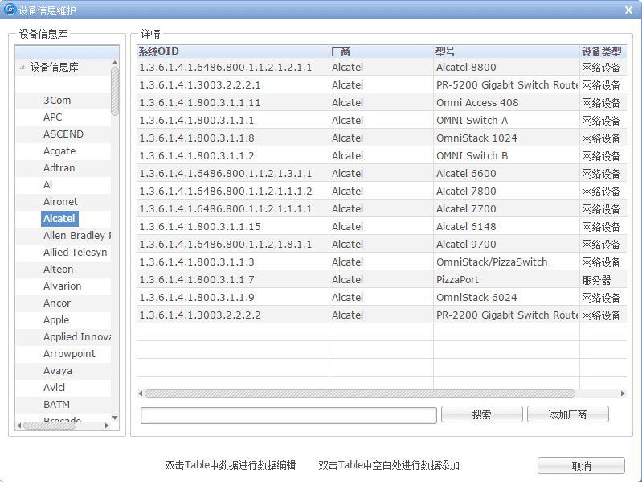The image size is (642, 482).
Task: Select BATM vendor node
Action: 56,404
